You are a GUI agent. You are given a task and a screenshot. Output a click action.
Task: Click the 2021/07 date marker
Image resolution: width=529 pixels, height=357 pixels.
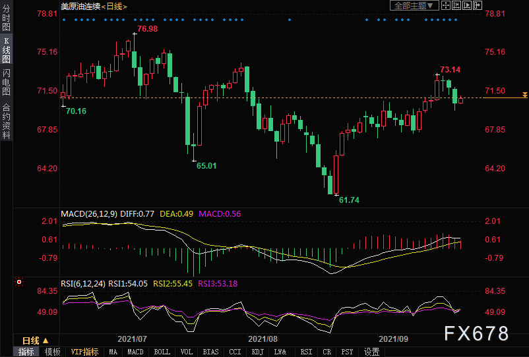coord(132,339)
